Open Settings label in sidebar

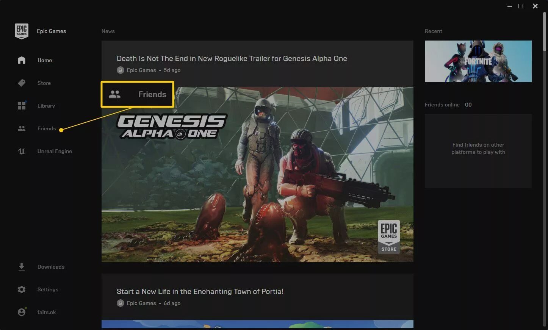click(48, 289)
